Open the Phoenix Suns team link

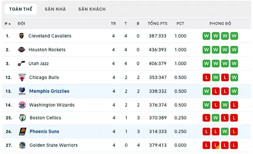(44, 131)
